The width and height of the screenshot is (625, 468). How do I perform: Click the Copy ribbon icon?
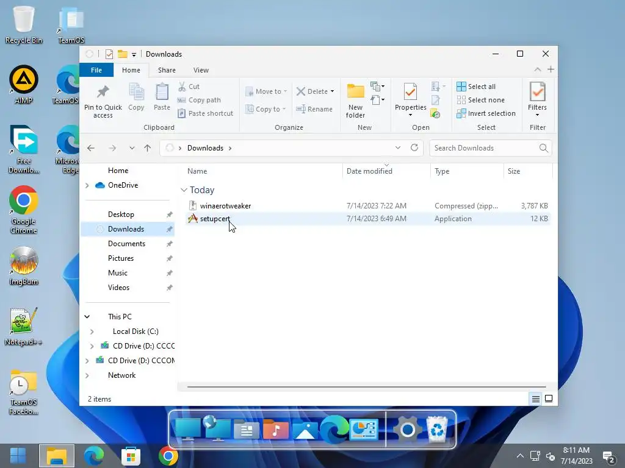(136, 93)
